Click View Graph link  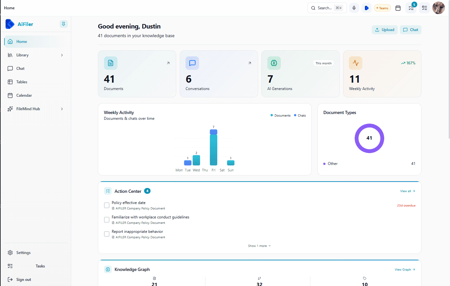click(405, 270)
